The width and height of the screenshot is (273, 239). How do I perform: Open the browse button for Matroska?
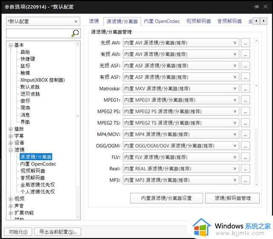point(245,89)
